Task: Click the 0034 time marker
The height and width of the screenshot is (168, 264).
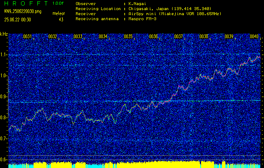Action: point(103,37)
